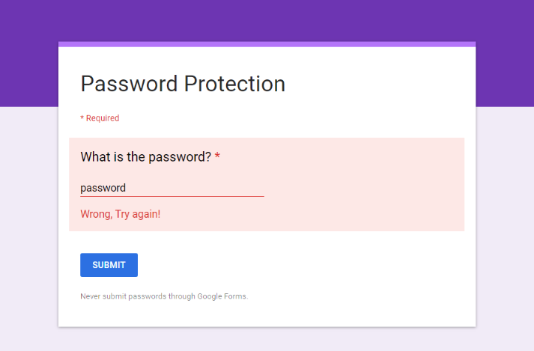Click the "Wrong, Try again!" error message
Viewport: 534px width, 351px height.
click(120, 214)
